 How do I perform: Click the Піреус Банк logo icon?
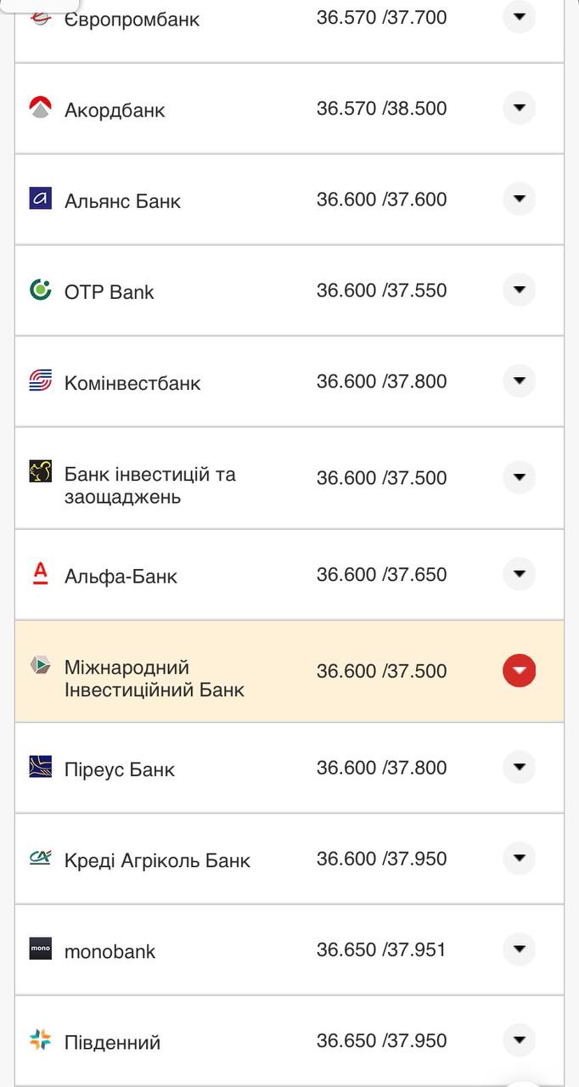39,767
